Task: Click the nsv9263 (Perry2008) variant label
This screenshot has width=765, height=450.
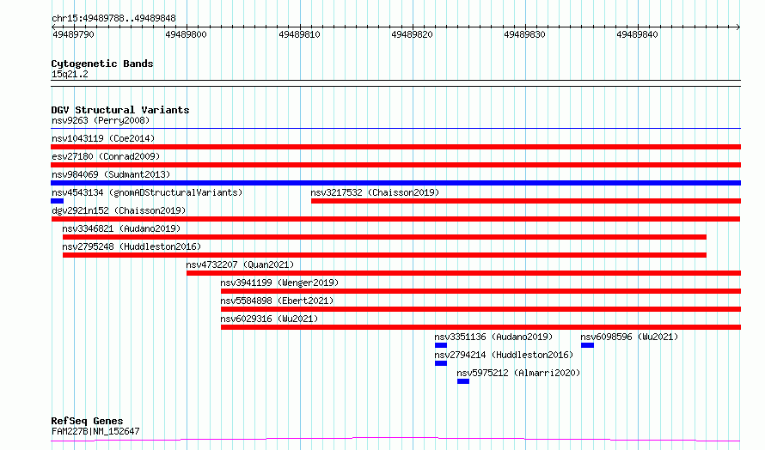Action: click(x=101, y=120)
